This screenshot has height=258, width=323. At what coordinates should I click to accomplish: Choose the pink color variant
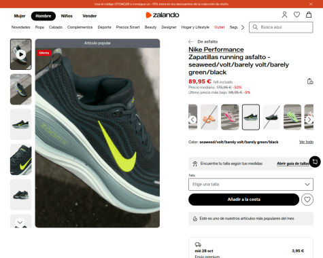tap(230, 117)
